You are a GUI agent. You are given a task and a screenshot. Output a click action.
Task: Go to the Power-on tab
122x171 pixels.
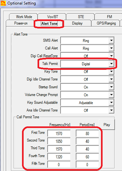[20, 23]
